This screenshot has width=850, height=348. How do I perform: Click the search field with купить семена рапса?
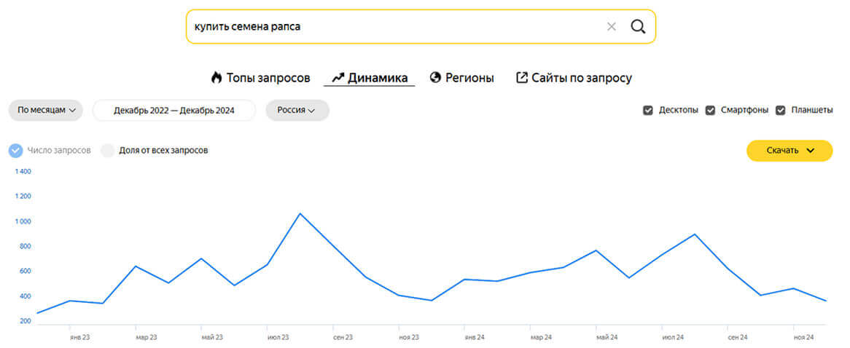pos(394,27)
